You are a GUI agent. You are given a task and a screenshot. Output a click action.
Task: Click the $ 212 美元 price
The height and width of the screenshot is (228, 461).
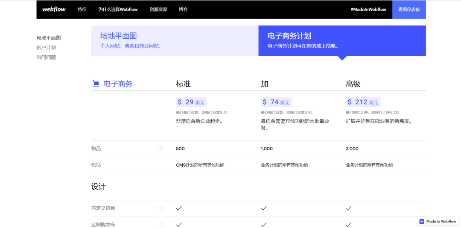[363, 102]
